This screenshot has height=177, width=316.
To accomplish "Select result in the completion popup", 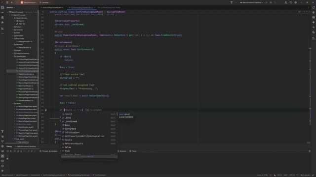I will 89,114.
